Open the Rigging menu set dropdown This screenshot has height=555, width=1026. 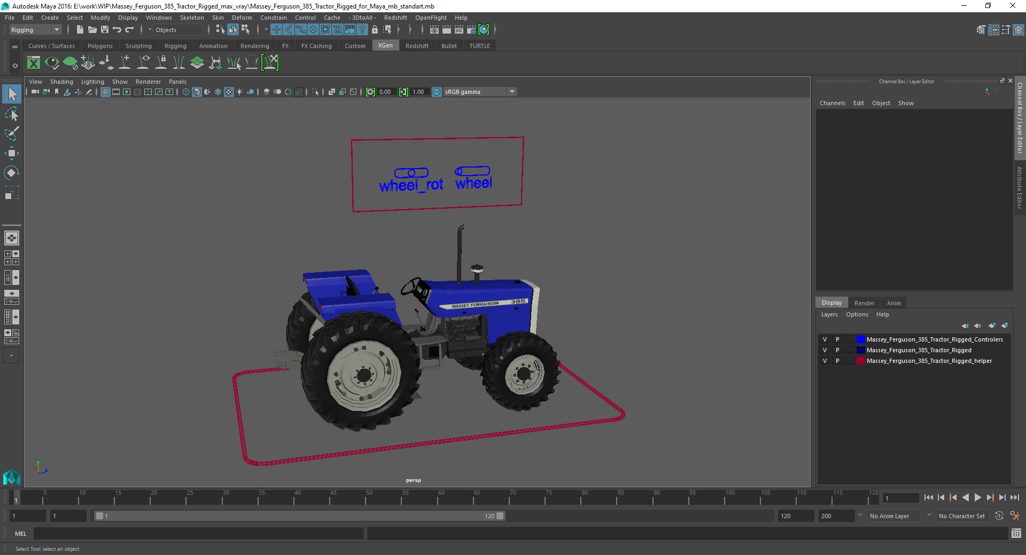click(35, 30)
